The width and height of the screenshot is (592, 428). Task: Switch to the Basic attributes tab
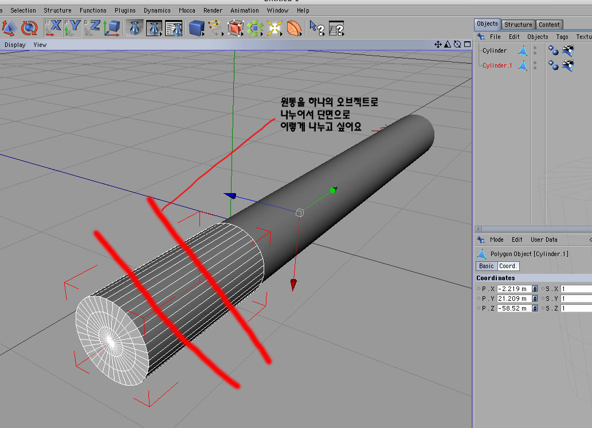(x=487, y=266)
